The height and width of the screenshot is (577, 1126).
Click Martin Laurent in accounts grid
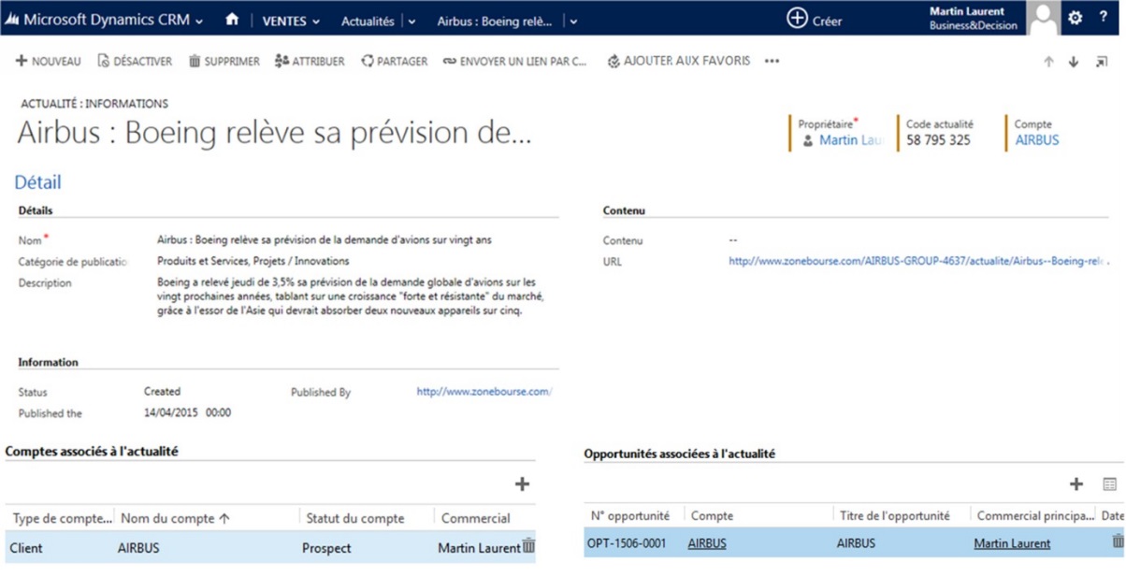(x=479, y=548)
